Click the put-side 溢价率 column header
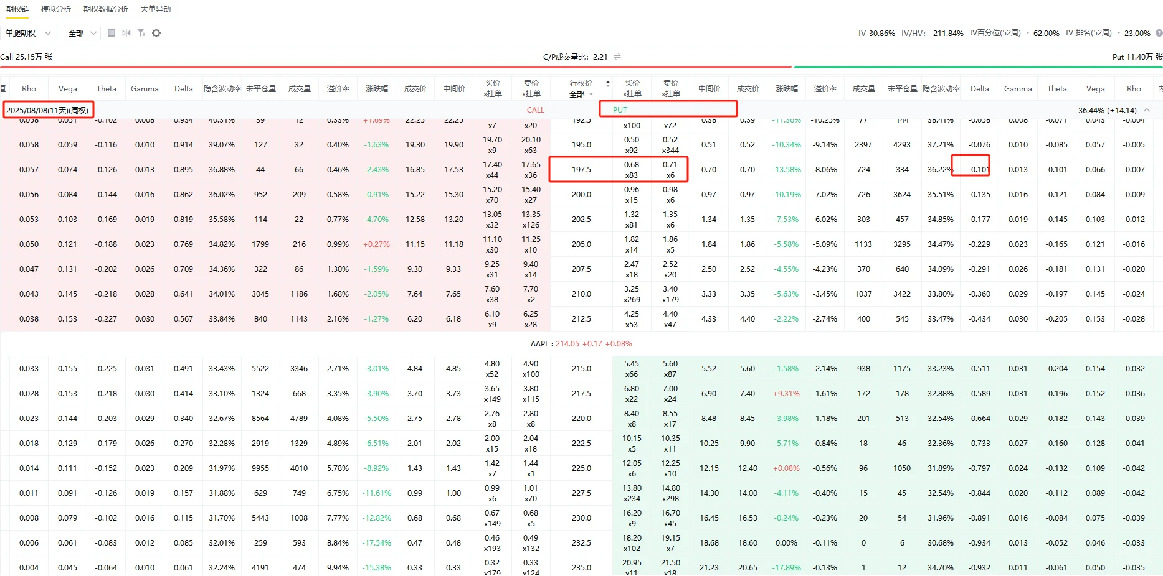The width and height of the screenshot is (1163, 576). (825, 89)
